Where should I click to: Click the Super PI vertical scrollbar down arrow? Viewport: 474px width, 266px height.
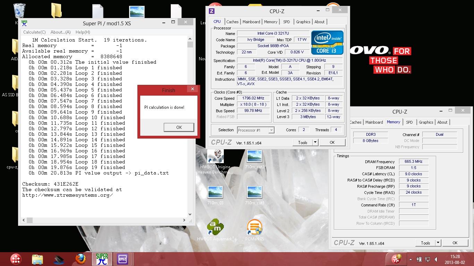click(x=190, y=214)
